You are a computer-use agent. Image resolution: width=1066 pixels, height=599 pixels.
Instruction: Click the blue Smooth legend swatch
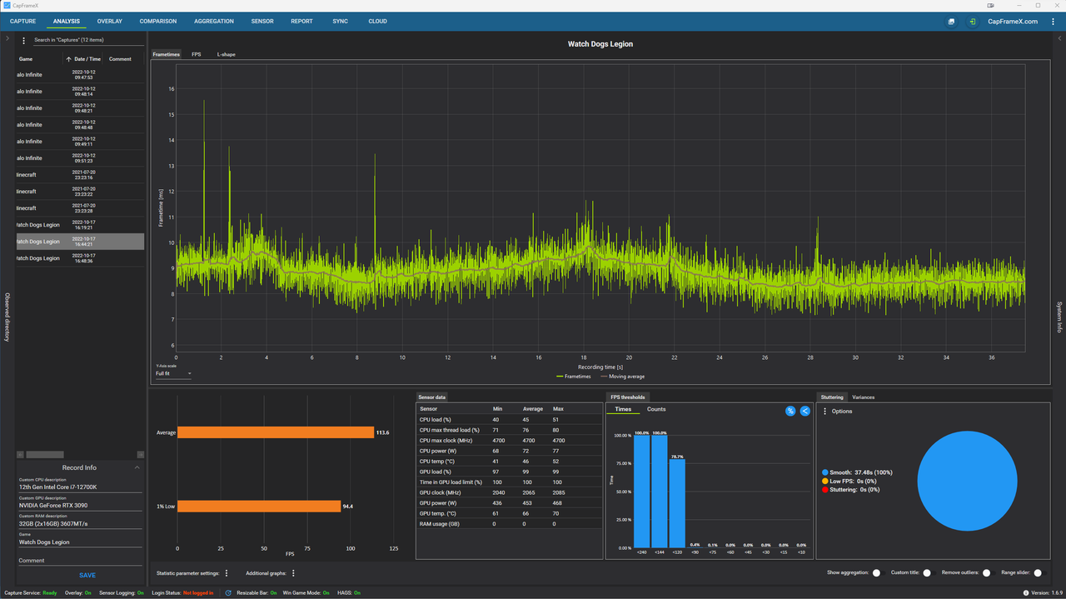point(825,472)
